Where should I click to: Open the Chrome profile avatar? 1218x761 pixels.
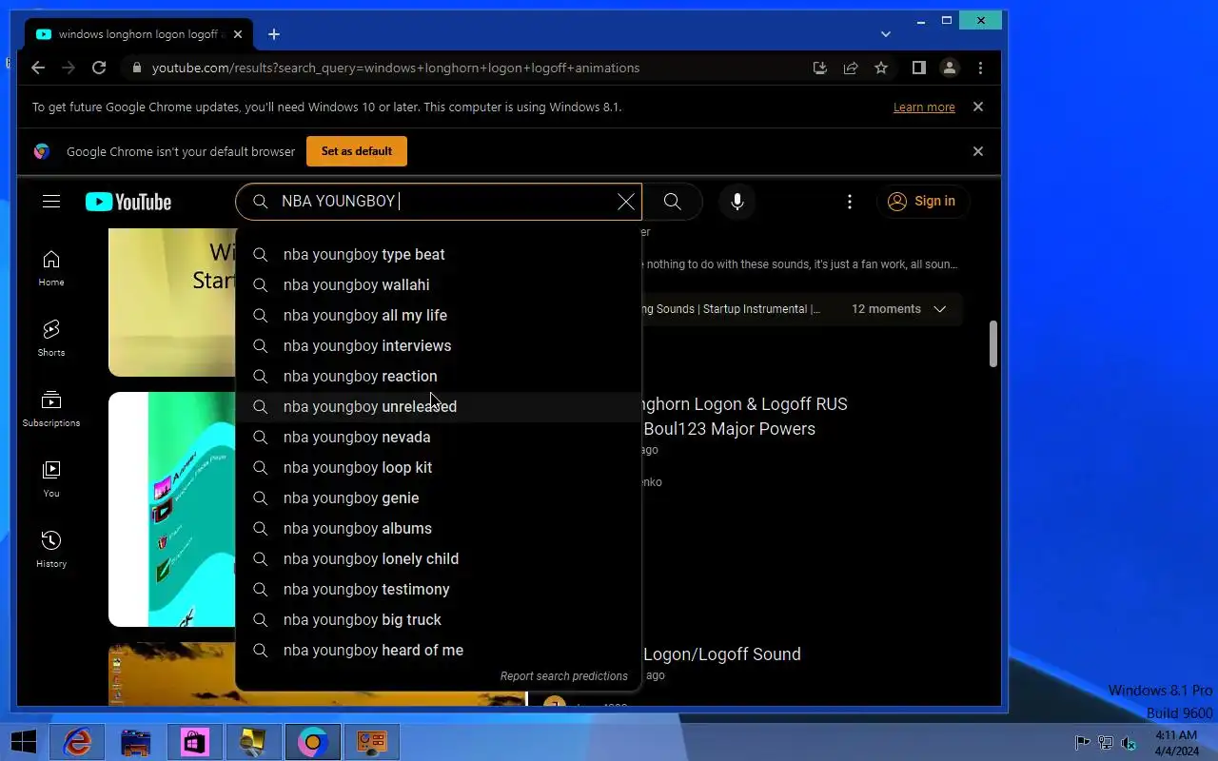pyautogui.click(x=950, y=68)
